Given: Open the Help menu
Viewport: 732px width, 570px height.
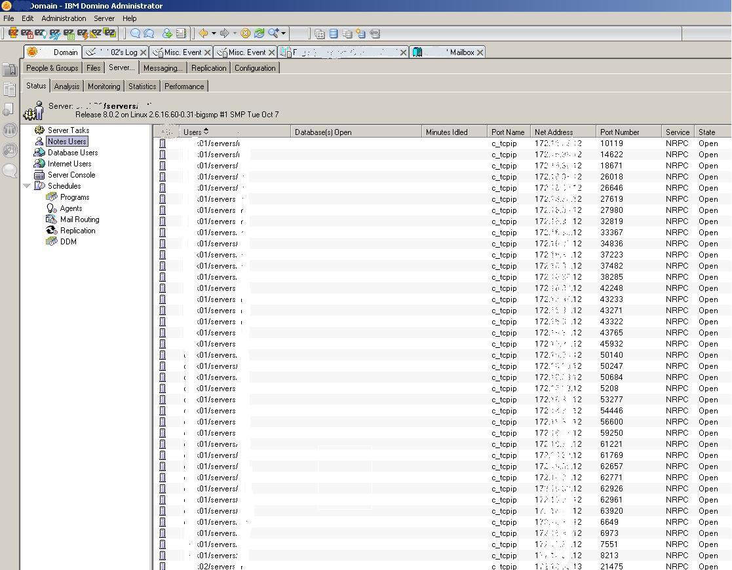Looking at the screenshot, I should coord(129,18).
